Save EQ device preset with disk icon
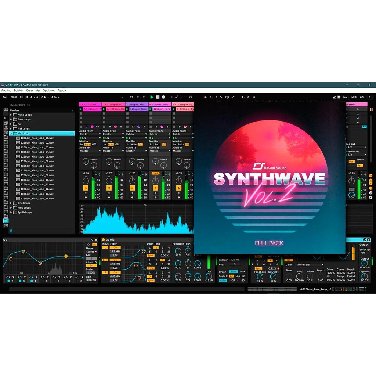The height and width of the screenshot is (376, 376). (96, 239)
